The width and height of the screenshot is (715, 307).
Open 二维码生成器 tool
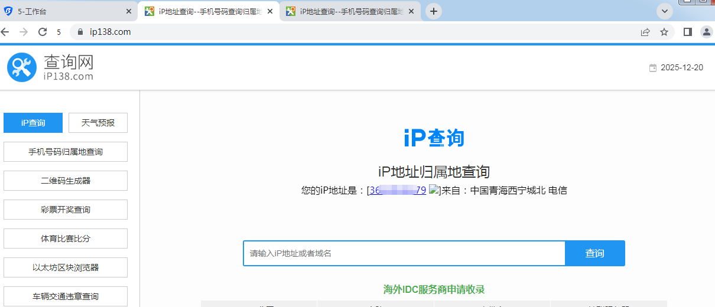pyautogui.click(x=66, y=181)
